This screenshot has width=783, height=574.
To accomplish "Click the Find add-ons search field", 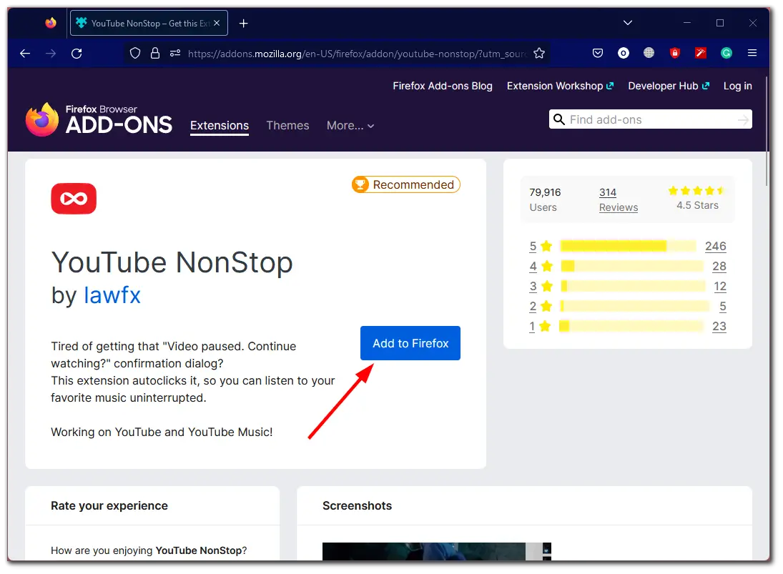I will tap(650, 120).
